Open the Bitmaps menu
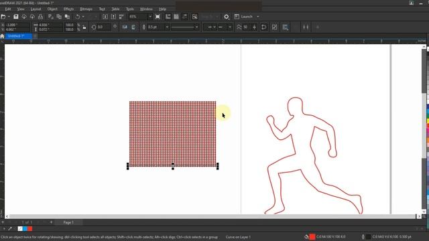Viewport: 429px width, 241px height. click(x=86, y=9)
